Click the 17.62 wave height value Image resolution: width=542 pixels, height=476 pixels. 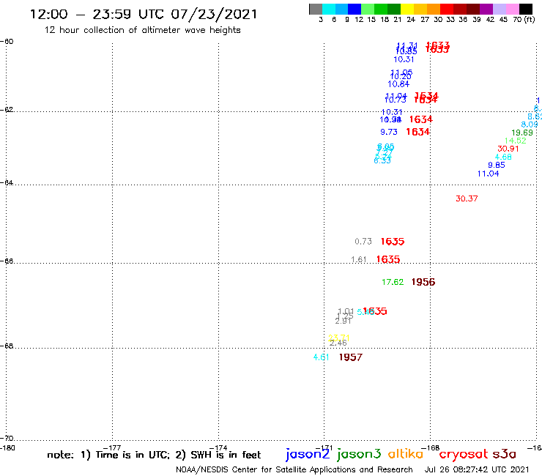(393, 282)
